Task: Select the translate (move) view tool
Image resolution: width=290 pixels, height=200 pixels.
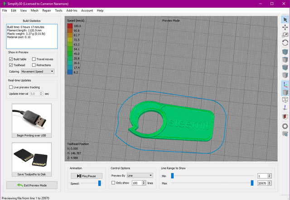Action: 285,27
